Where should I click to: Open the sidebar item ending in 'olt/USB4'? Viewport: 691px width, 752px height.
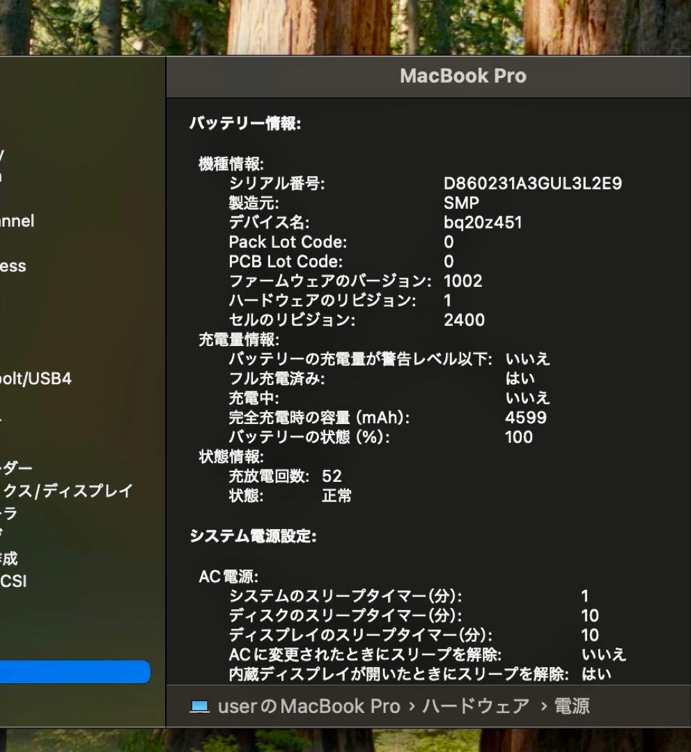36,378
